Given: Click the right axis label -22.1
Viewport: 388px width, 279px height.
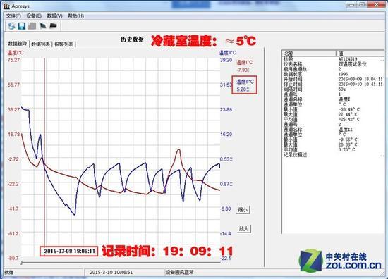Looking at the screenshot, I should pyautogui.click(x=226, y=259).
